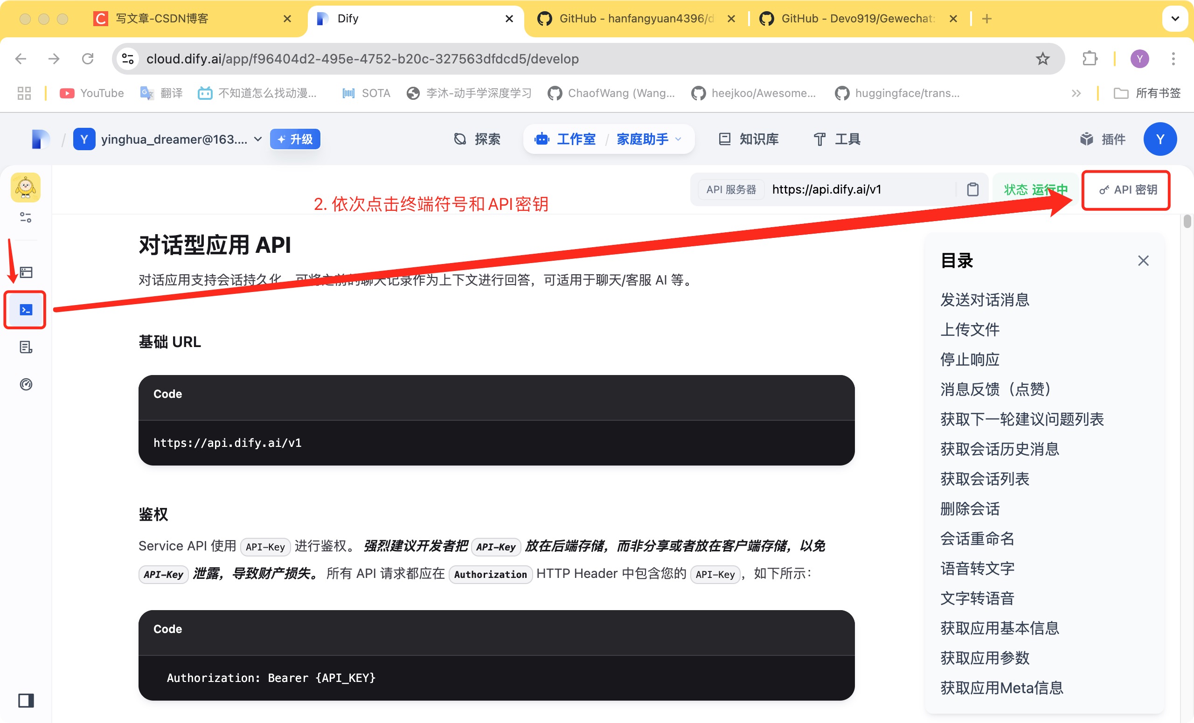1194x723 pixels.
Task: Click the API access terminal icon in sidebar
Action: [x=26, y=310]
